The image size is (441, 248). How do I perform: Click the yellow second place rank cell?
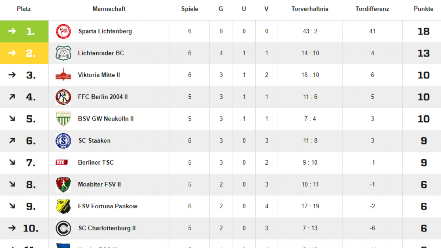pyautogui.click(x=24, y=53)
